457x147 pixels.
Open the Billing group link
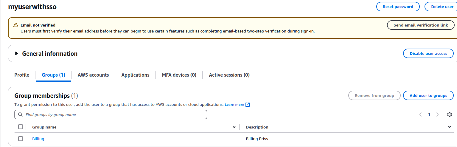(x=38, y=139)
